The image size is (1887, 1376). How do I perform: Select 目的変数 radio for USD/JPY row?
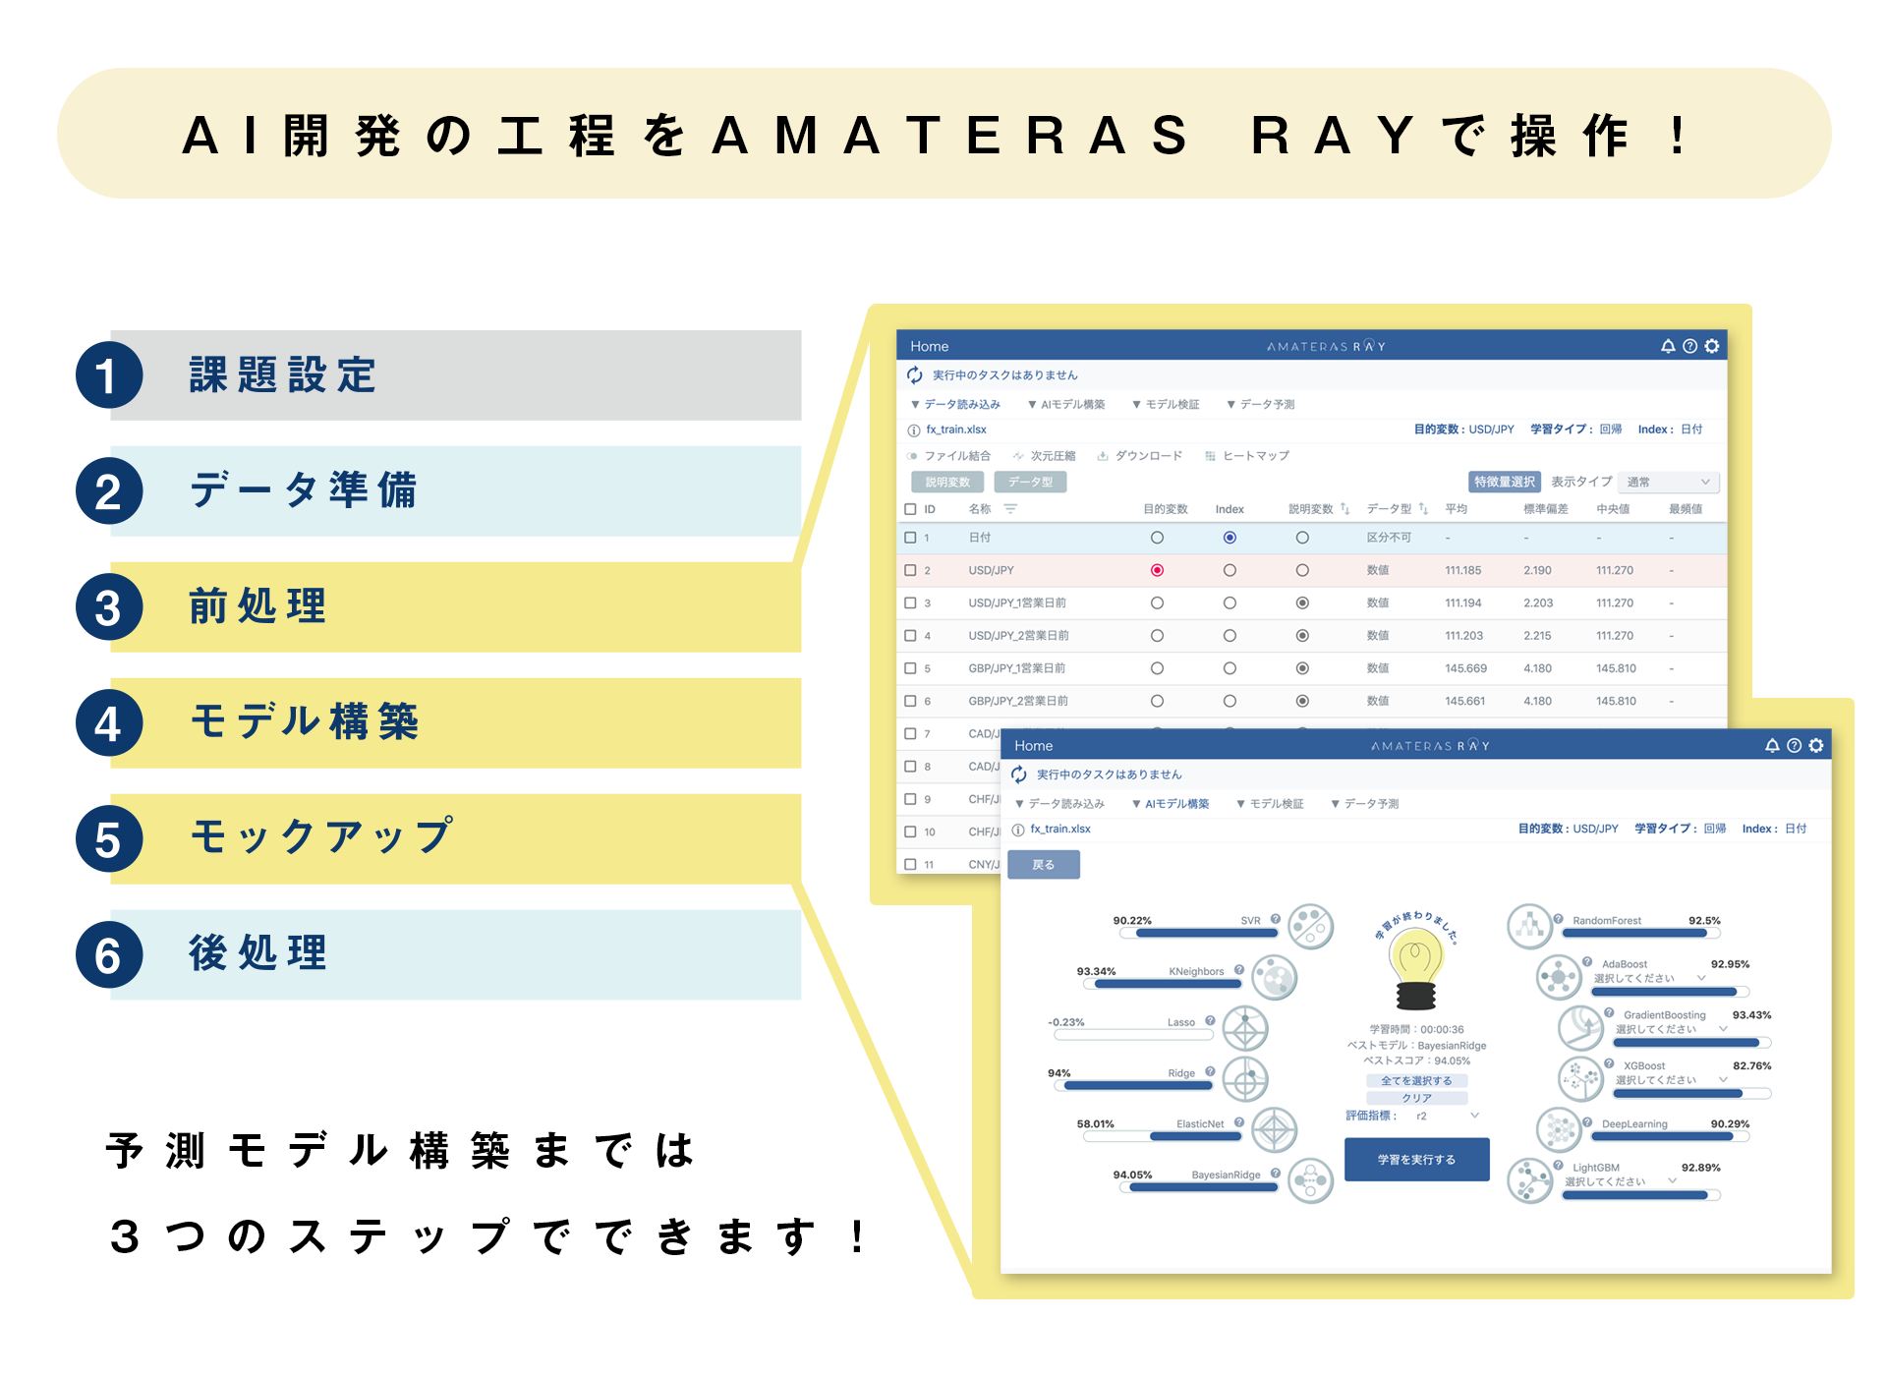coord(1157,570)
